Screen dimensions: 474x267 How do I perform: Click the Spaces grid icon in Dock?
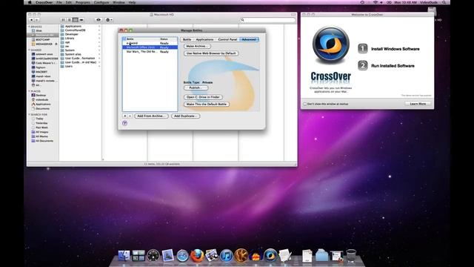coord(138,256)
